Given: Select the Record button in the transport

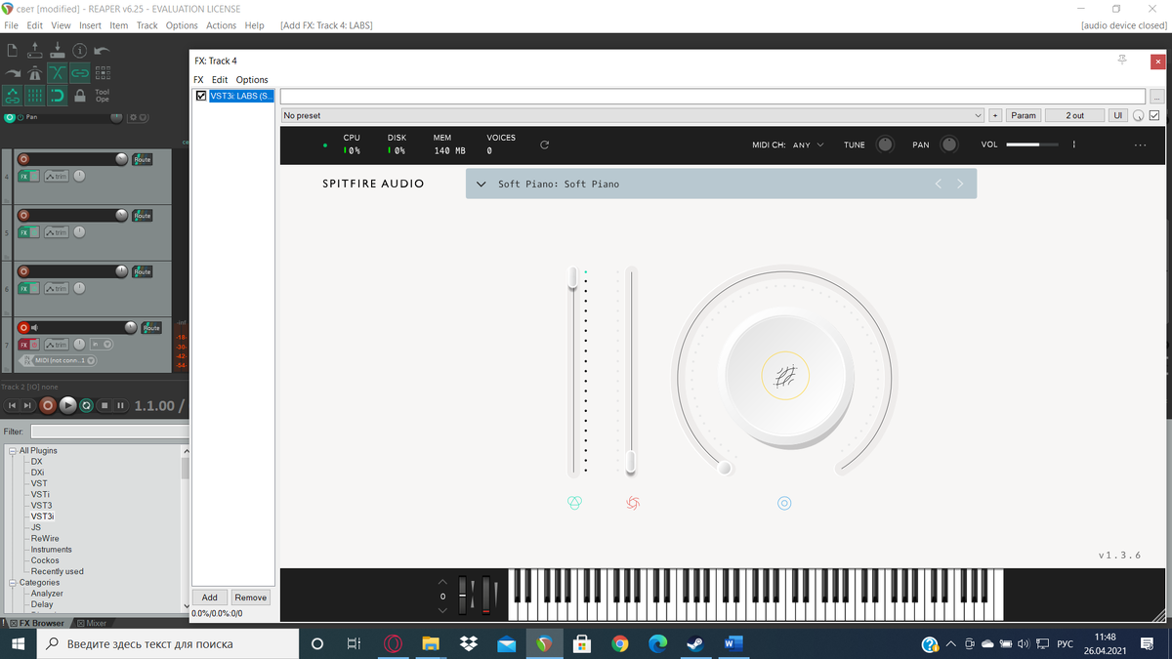Looking at the screenshot, I should click(x=47, y=405).
